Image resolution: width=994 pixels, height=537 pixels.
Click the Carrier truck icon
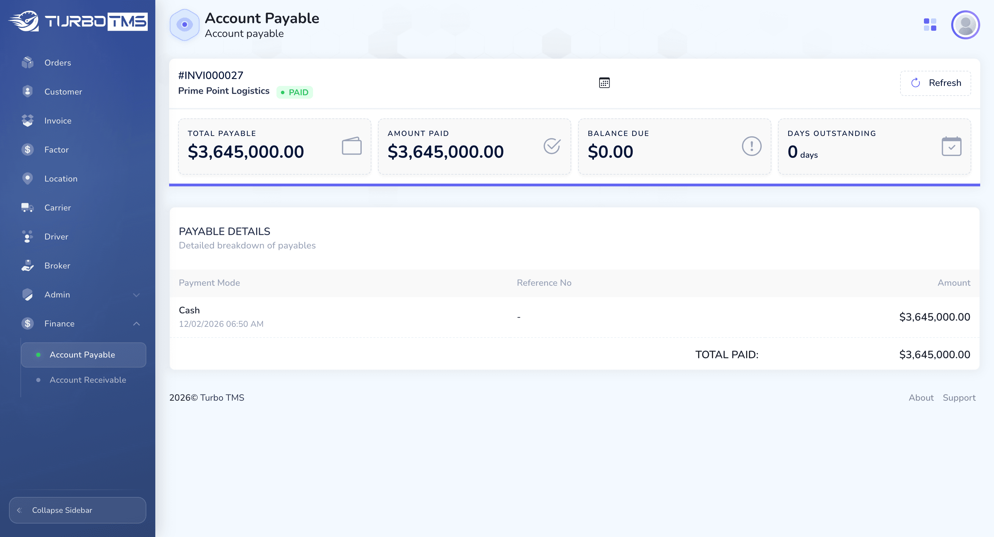[27, 207]
